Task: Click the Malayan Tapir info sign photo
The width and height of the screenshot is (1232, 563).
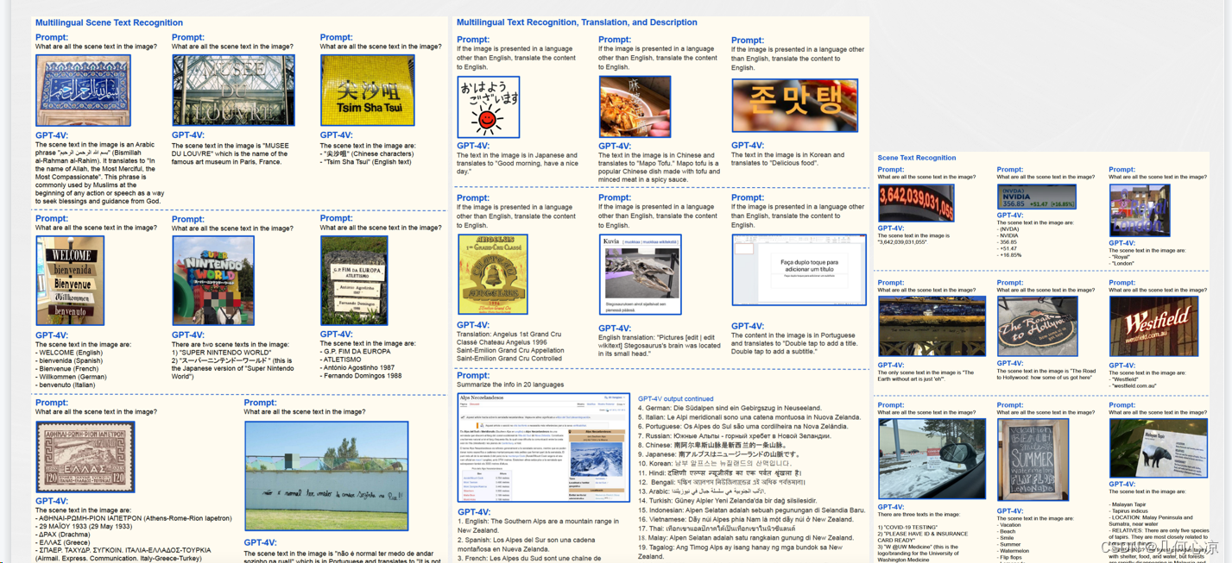Action: (x=1158, y=447)
